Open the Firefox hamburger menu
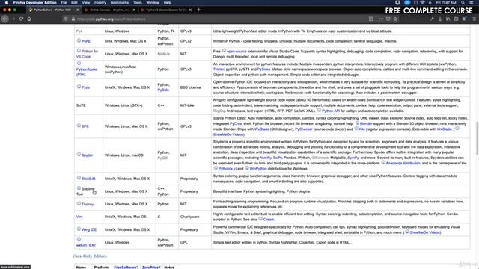The height and width of the screenshot is (269, 479). (x=474, y=19)
